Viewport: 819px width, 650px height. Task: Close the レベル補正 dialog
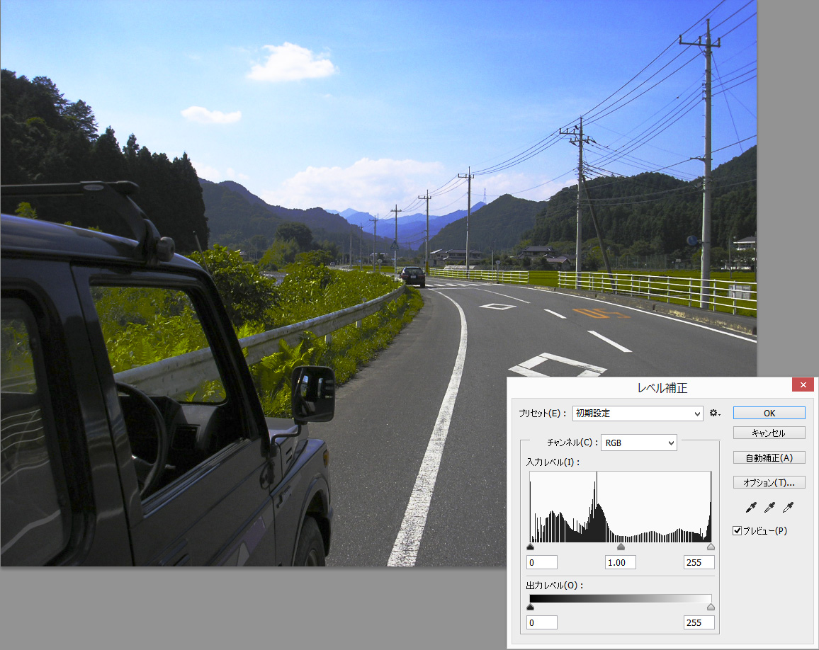803,384
